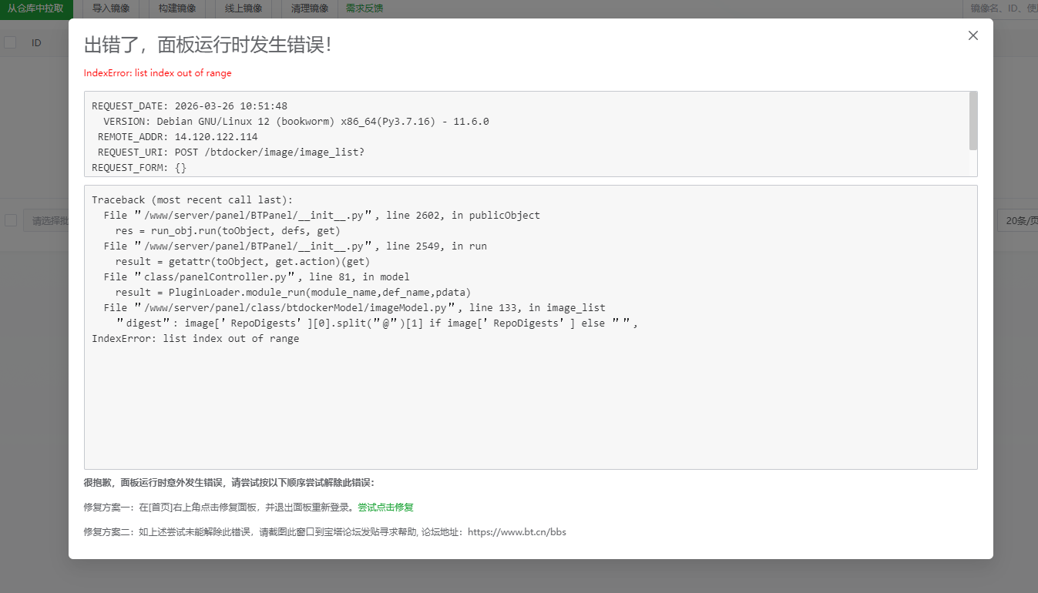
Task: Activate the 从仓库中拉取 tab
Action: (x=36, y=8)
